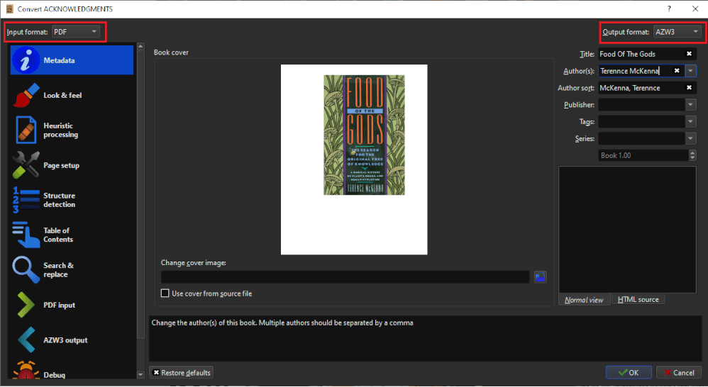Viewport: 708px width, 387px height.
Task: Select the Table of Contents label
Action: pyautogui.click(x=58, y=235)
